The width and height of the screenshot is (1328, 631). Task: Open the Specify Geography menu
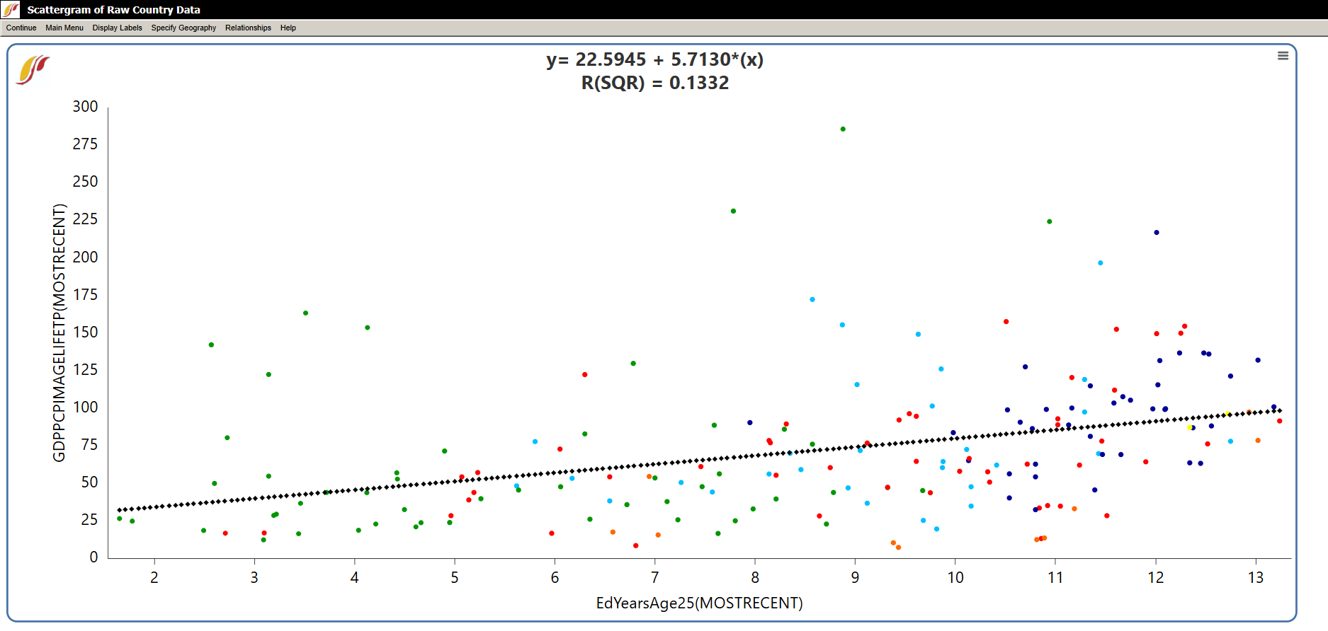pos(183,28)
